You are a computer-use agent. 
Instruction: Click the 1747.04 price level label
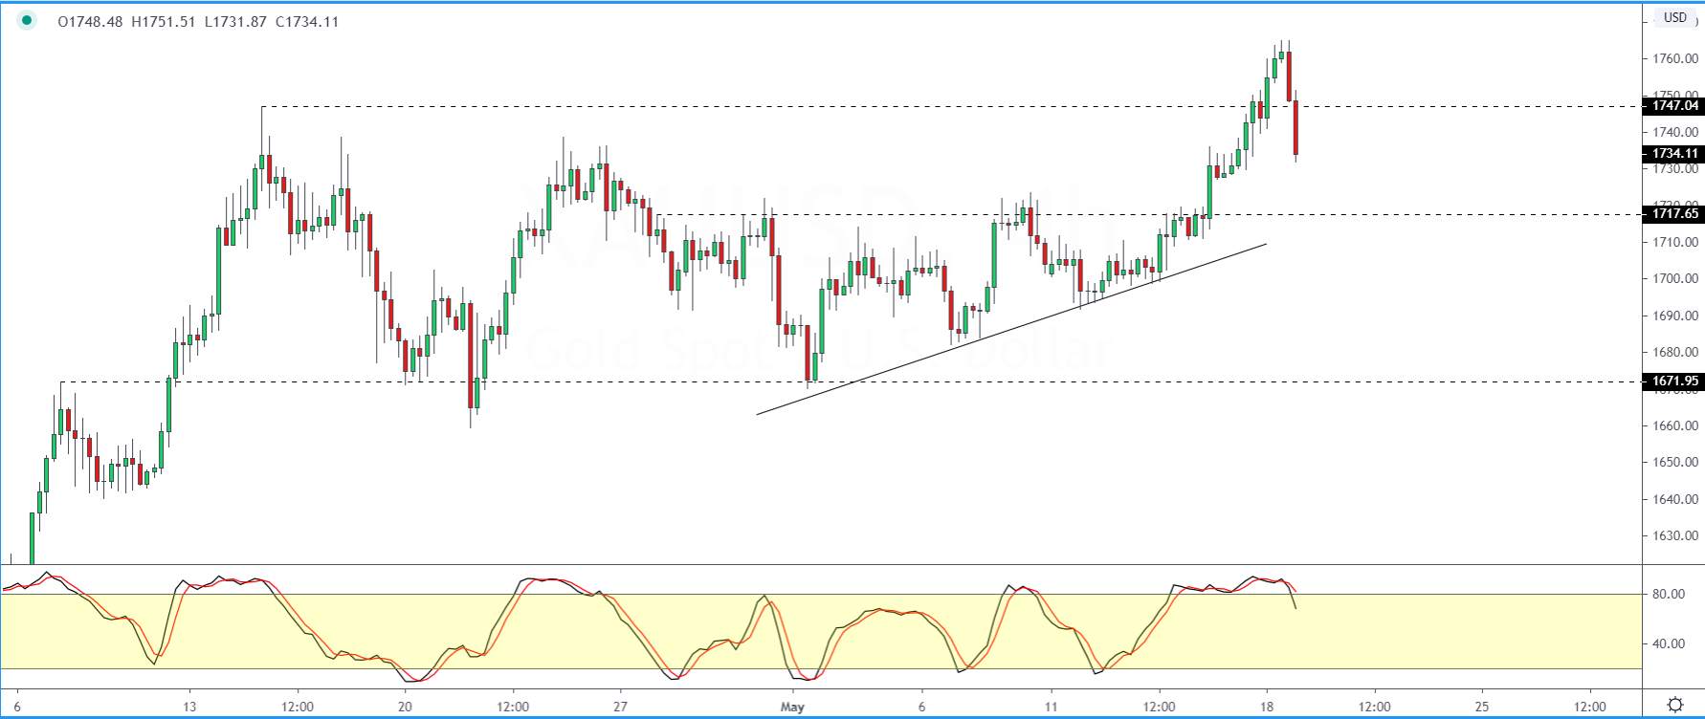(x=1672, y=106)
